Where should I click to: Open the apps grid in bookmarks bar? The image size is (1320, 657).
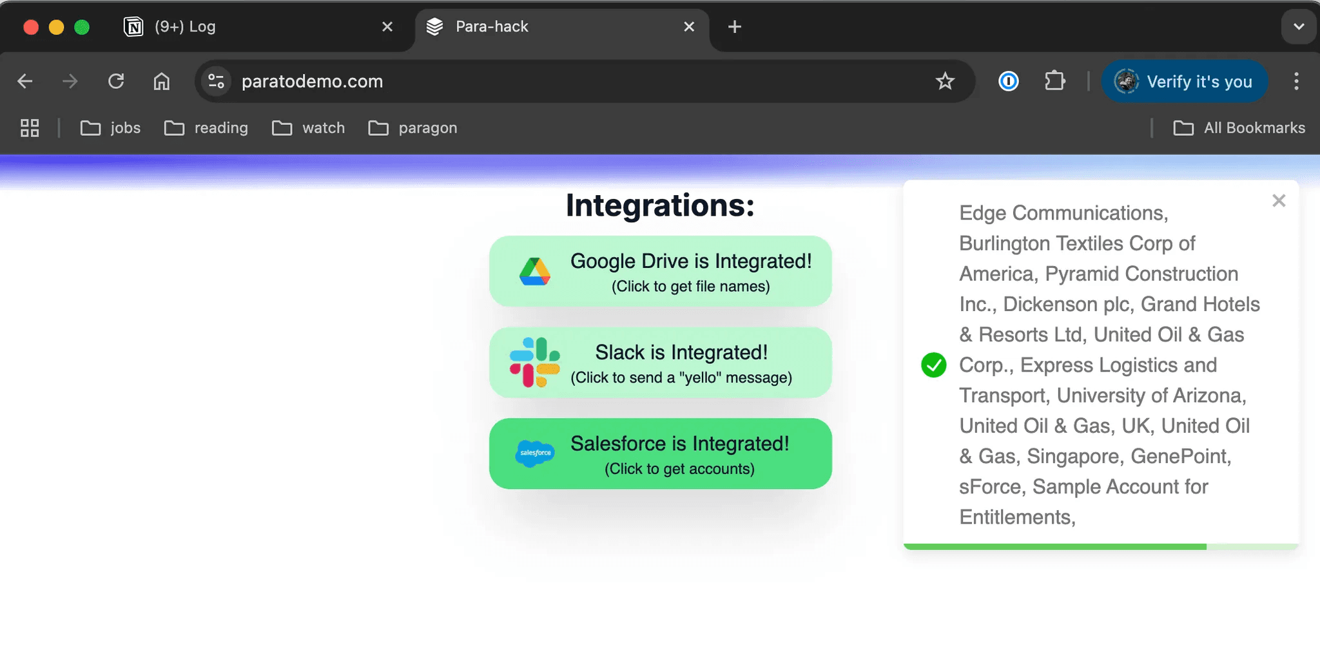pos(30,128)
